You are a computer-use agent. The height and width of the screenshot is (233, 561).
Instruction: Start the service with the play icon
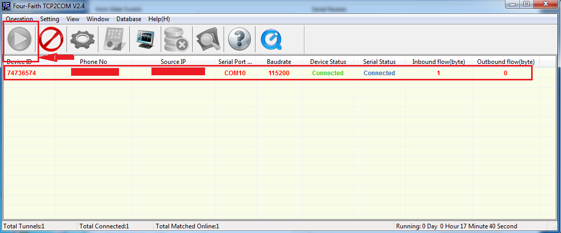click(20, 39)
